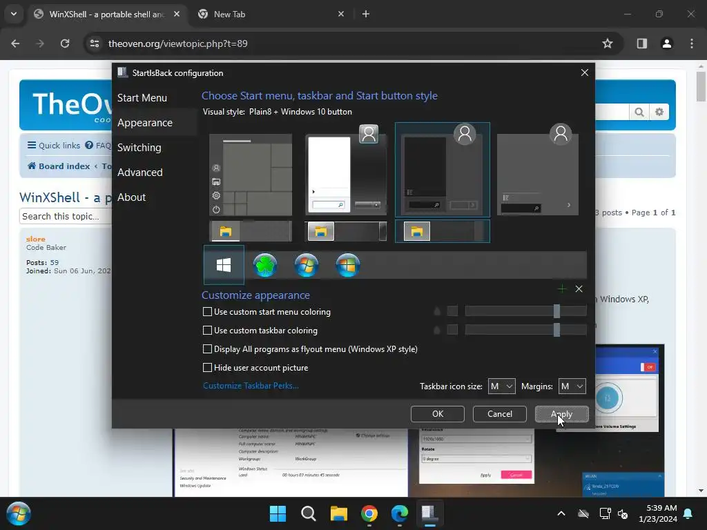Select the green clover start button orb

coord(265,265)
